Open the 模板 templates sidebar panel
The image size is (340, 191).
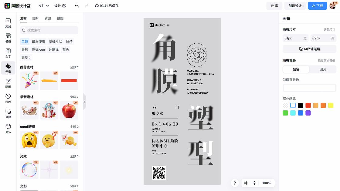tap(8, 38)
